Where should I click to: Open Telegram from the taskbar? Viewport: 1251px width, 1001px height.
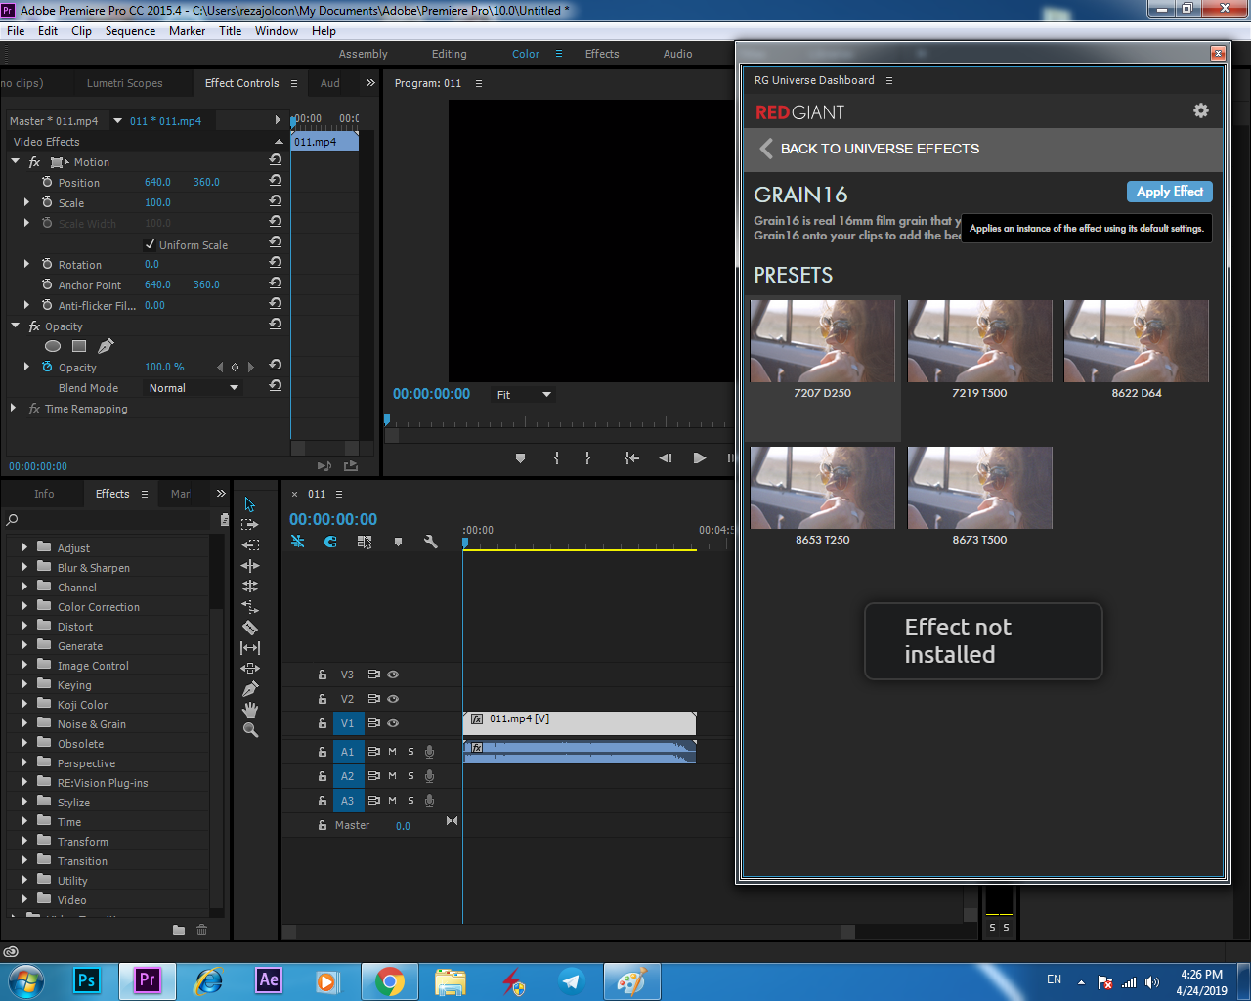click(x=572, y=980)
